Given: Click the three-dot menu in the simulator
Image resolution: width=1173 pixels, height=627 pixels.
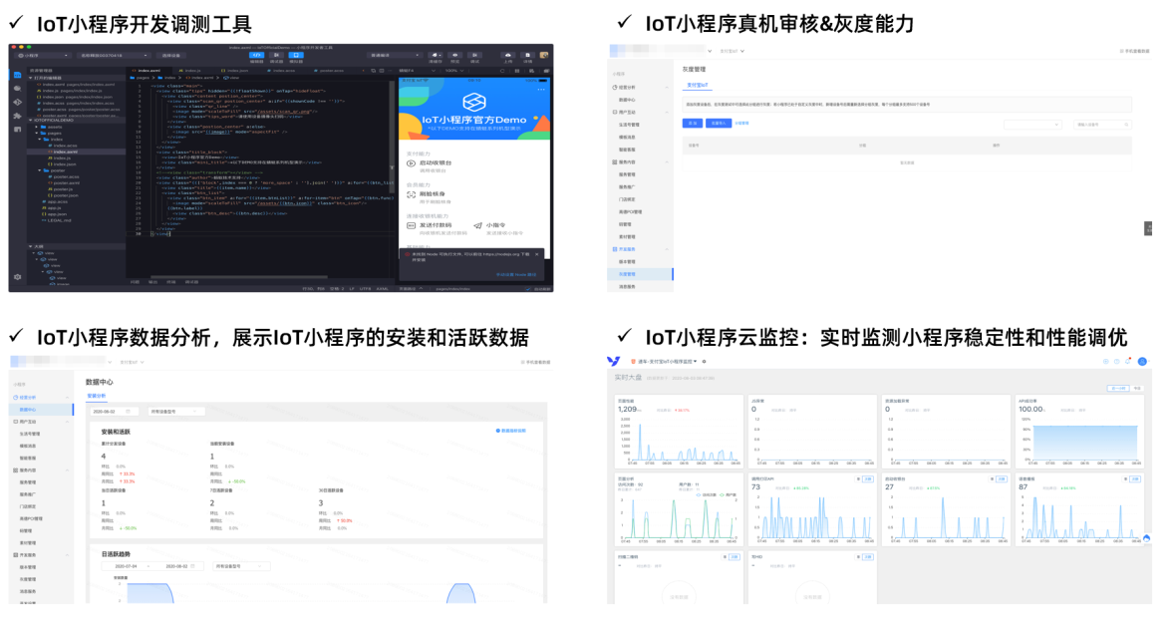Looking at the screenshot, I should pyautogui.click(x=541, y=90).
